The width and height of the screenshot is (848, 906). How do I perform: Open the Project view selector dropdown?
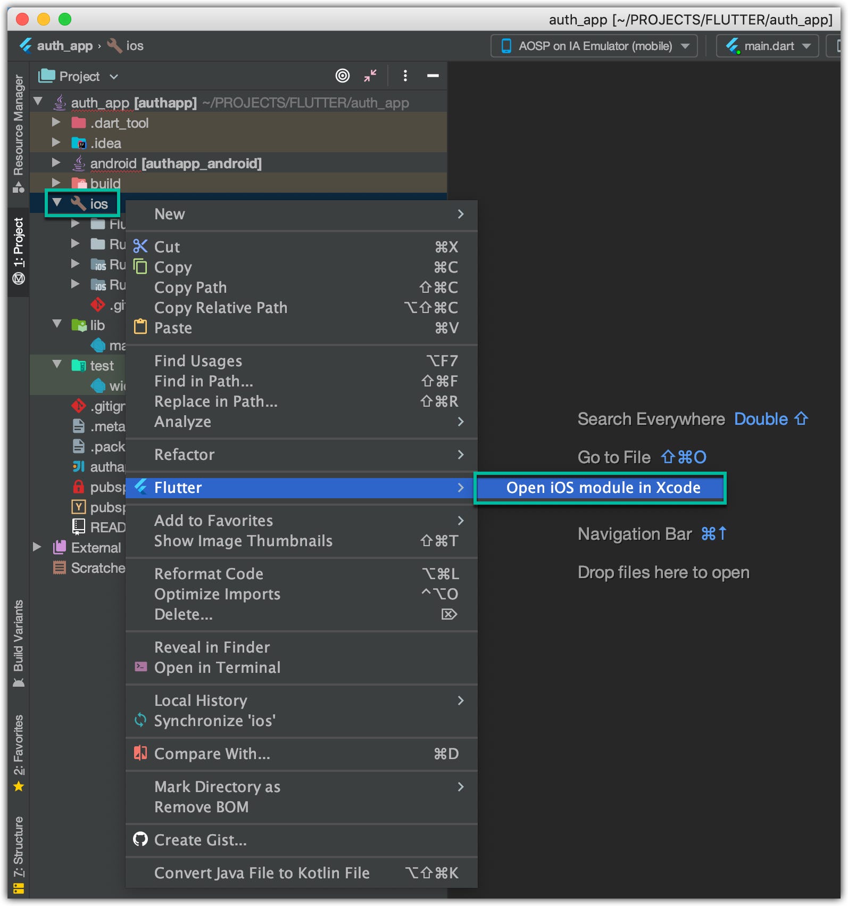click(x=78, y=76)
